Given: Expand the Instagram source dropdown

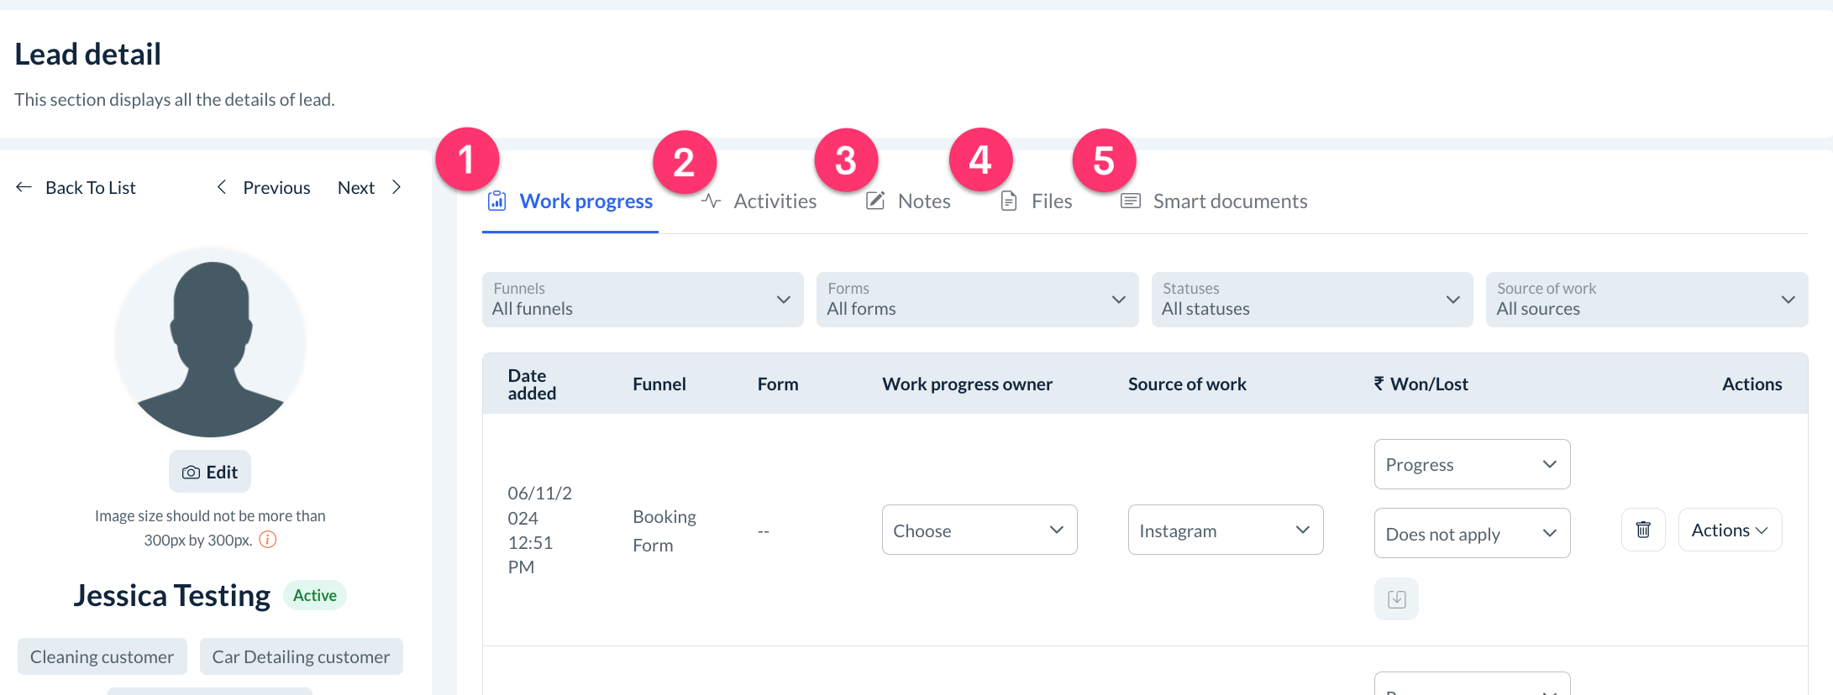Looking at the screenshot, I should (1225, 530).
